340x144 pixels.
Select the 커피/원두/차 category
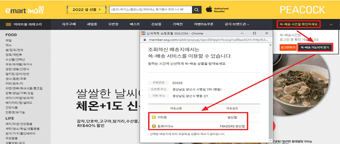point(14,83)
